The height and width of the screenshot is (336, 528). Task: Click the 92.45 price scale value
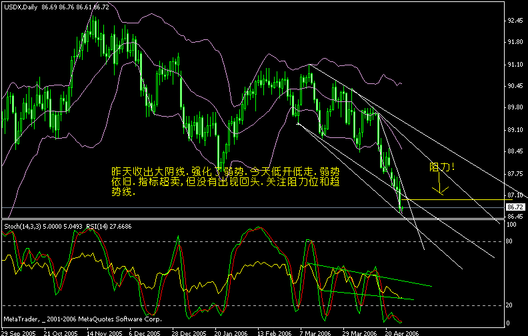click(515, 21)
